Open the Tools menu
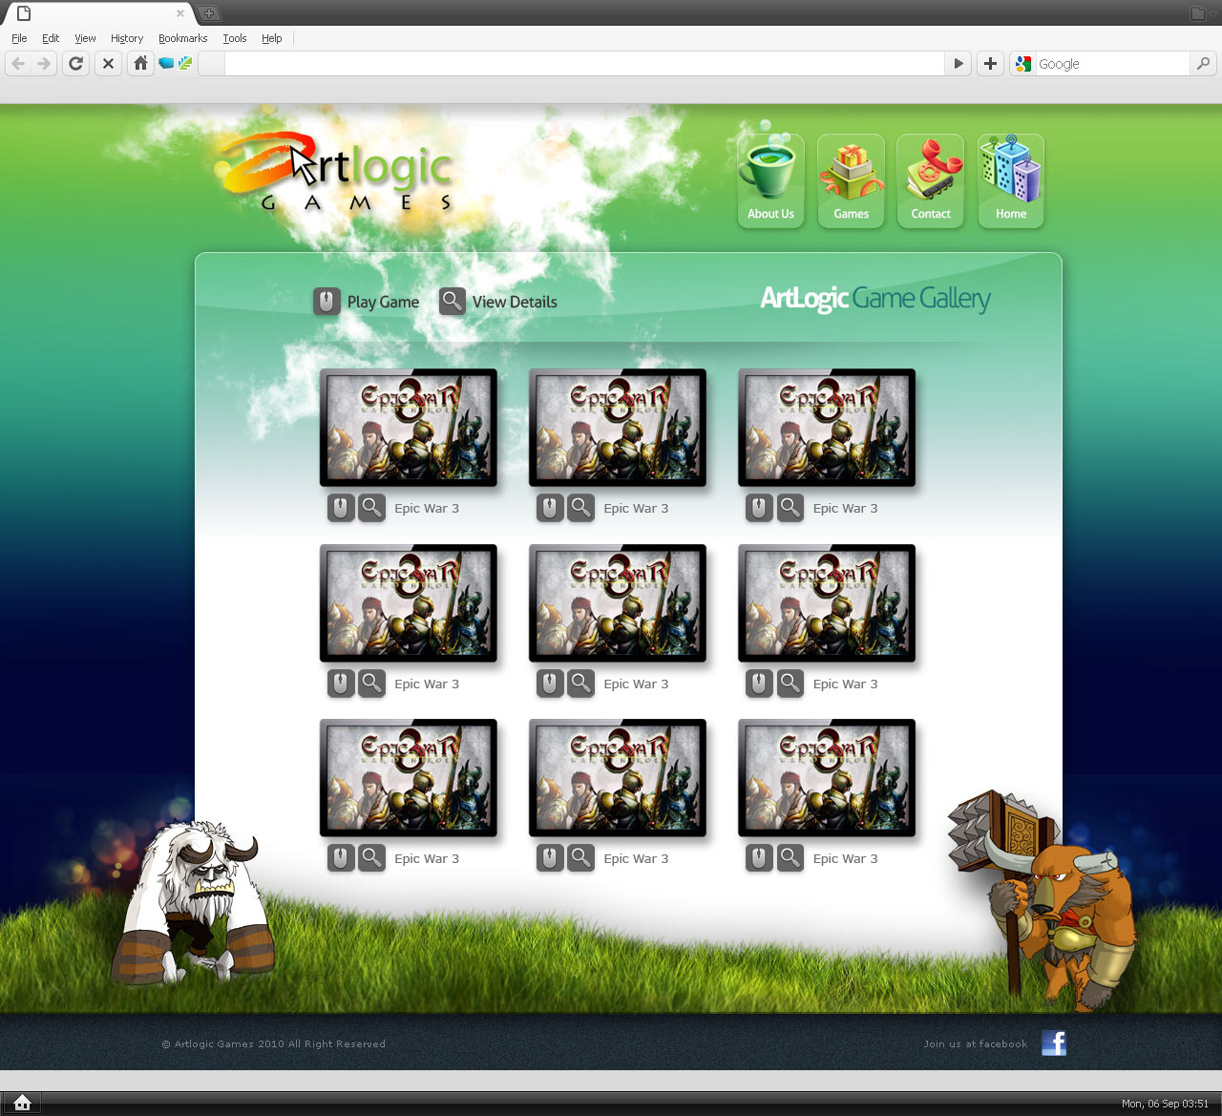 tap(235, 38)
